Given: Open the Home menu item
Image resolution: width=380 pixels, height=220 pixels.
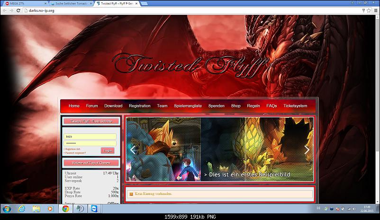Looking at the screenshot, I should tap(74, 106).
